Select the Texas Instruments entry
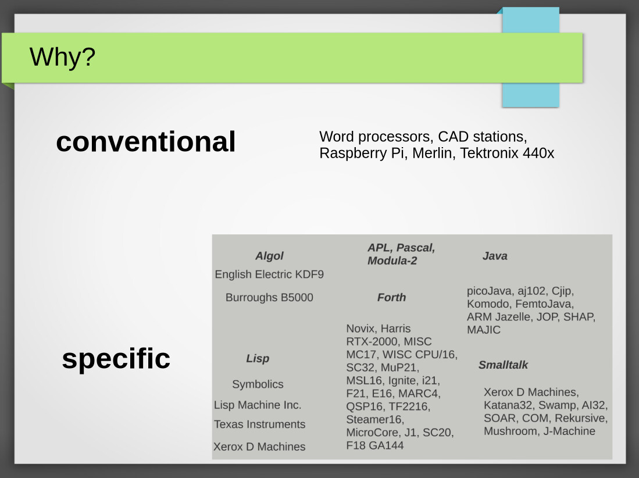The image size is (639, 478). pyautogui.click(x=259, y=424)
